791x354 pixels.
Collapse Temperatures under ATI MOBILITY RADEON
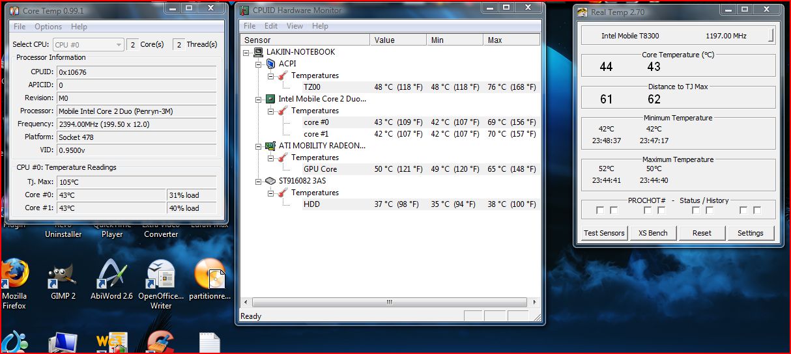tap(271, 157)
